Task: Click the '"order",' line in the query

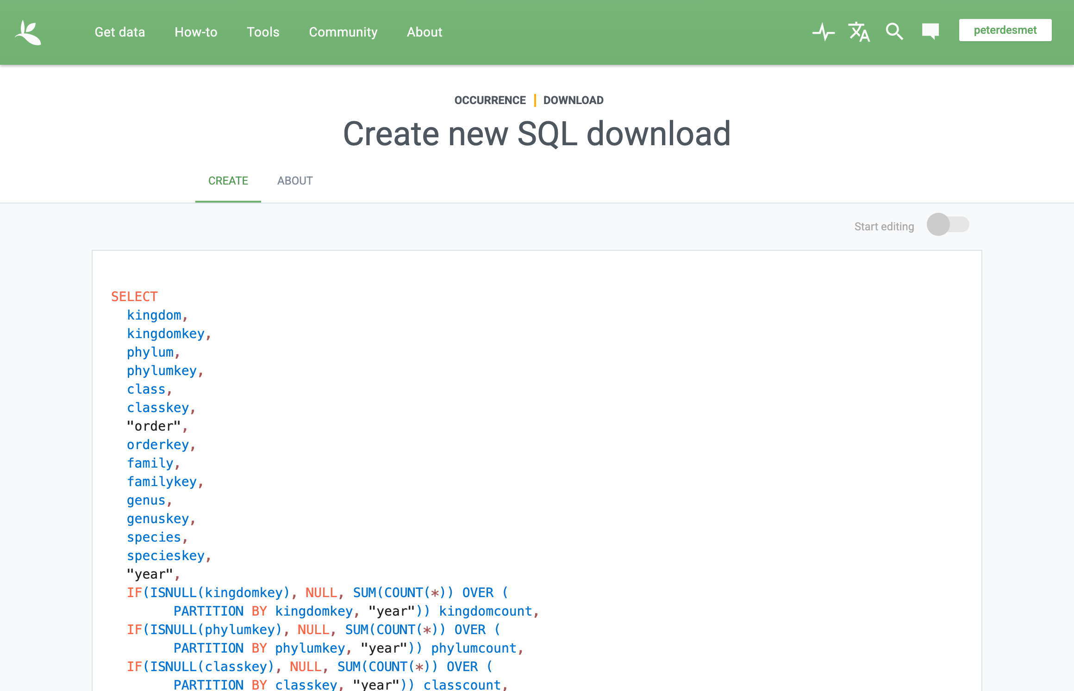Action: tap(157, 426)
